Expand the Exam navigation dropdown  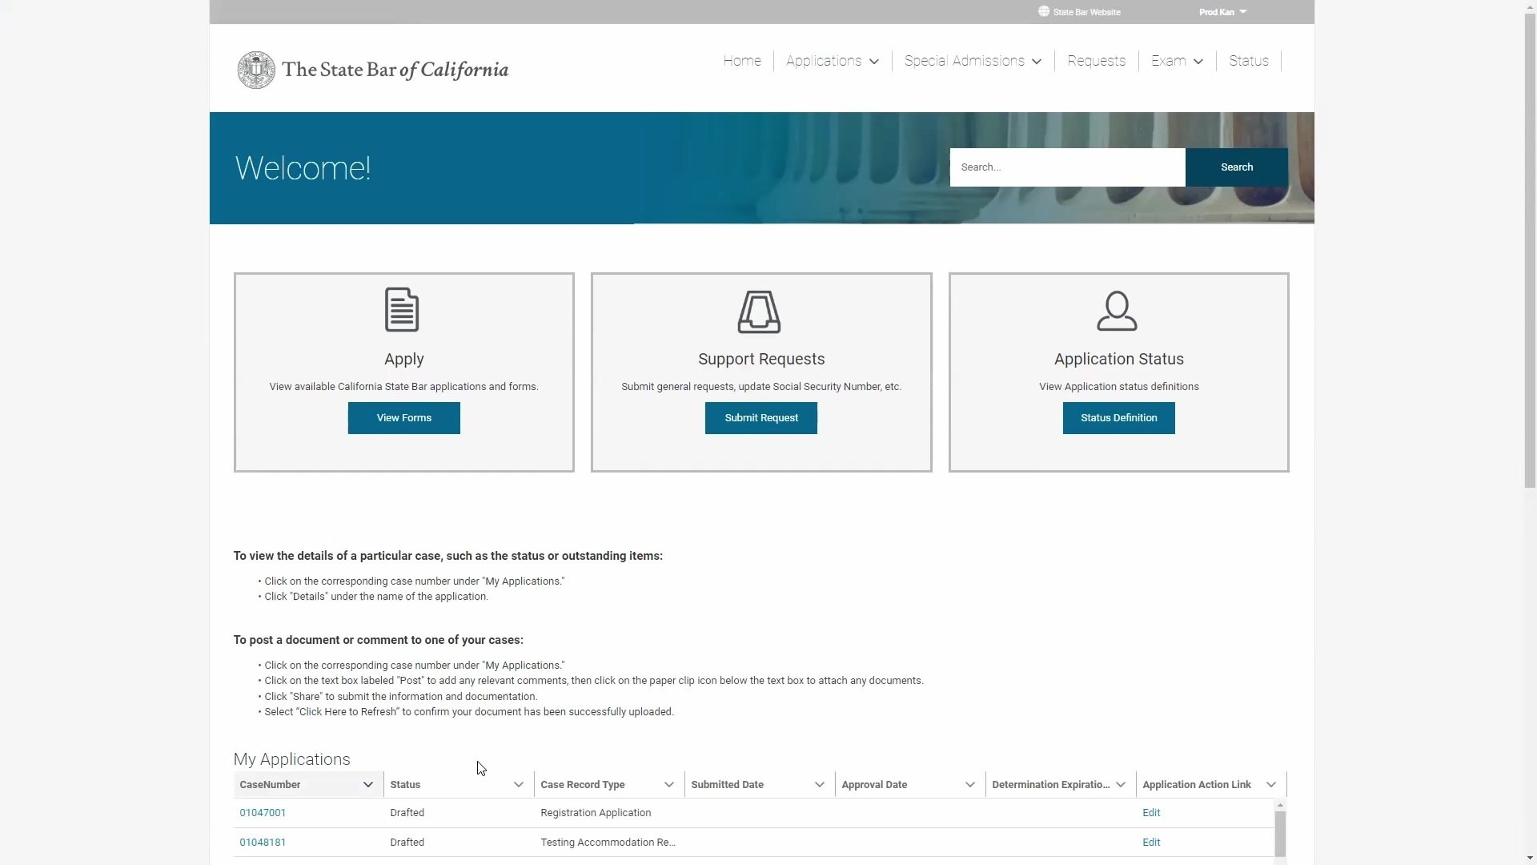(x=1177, y=61)
